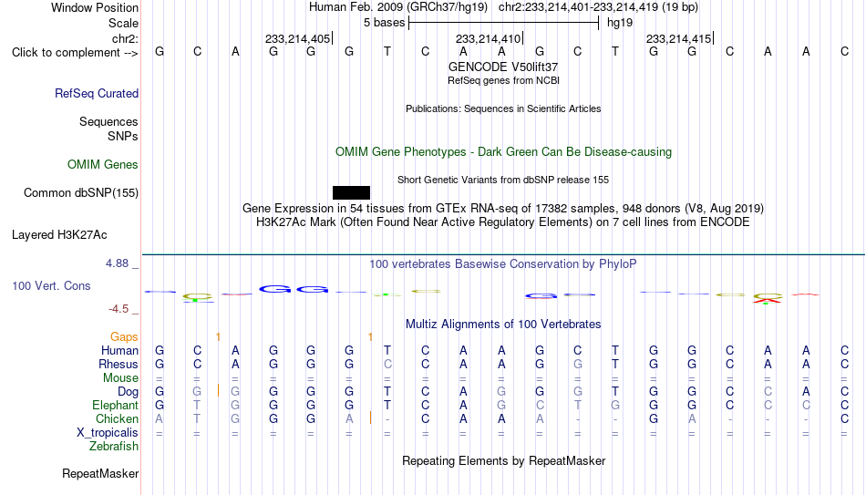Select the Mouse alignment row label
866x495 pixels.
coord(120,378)
